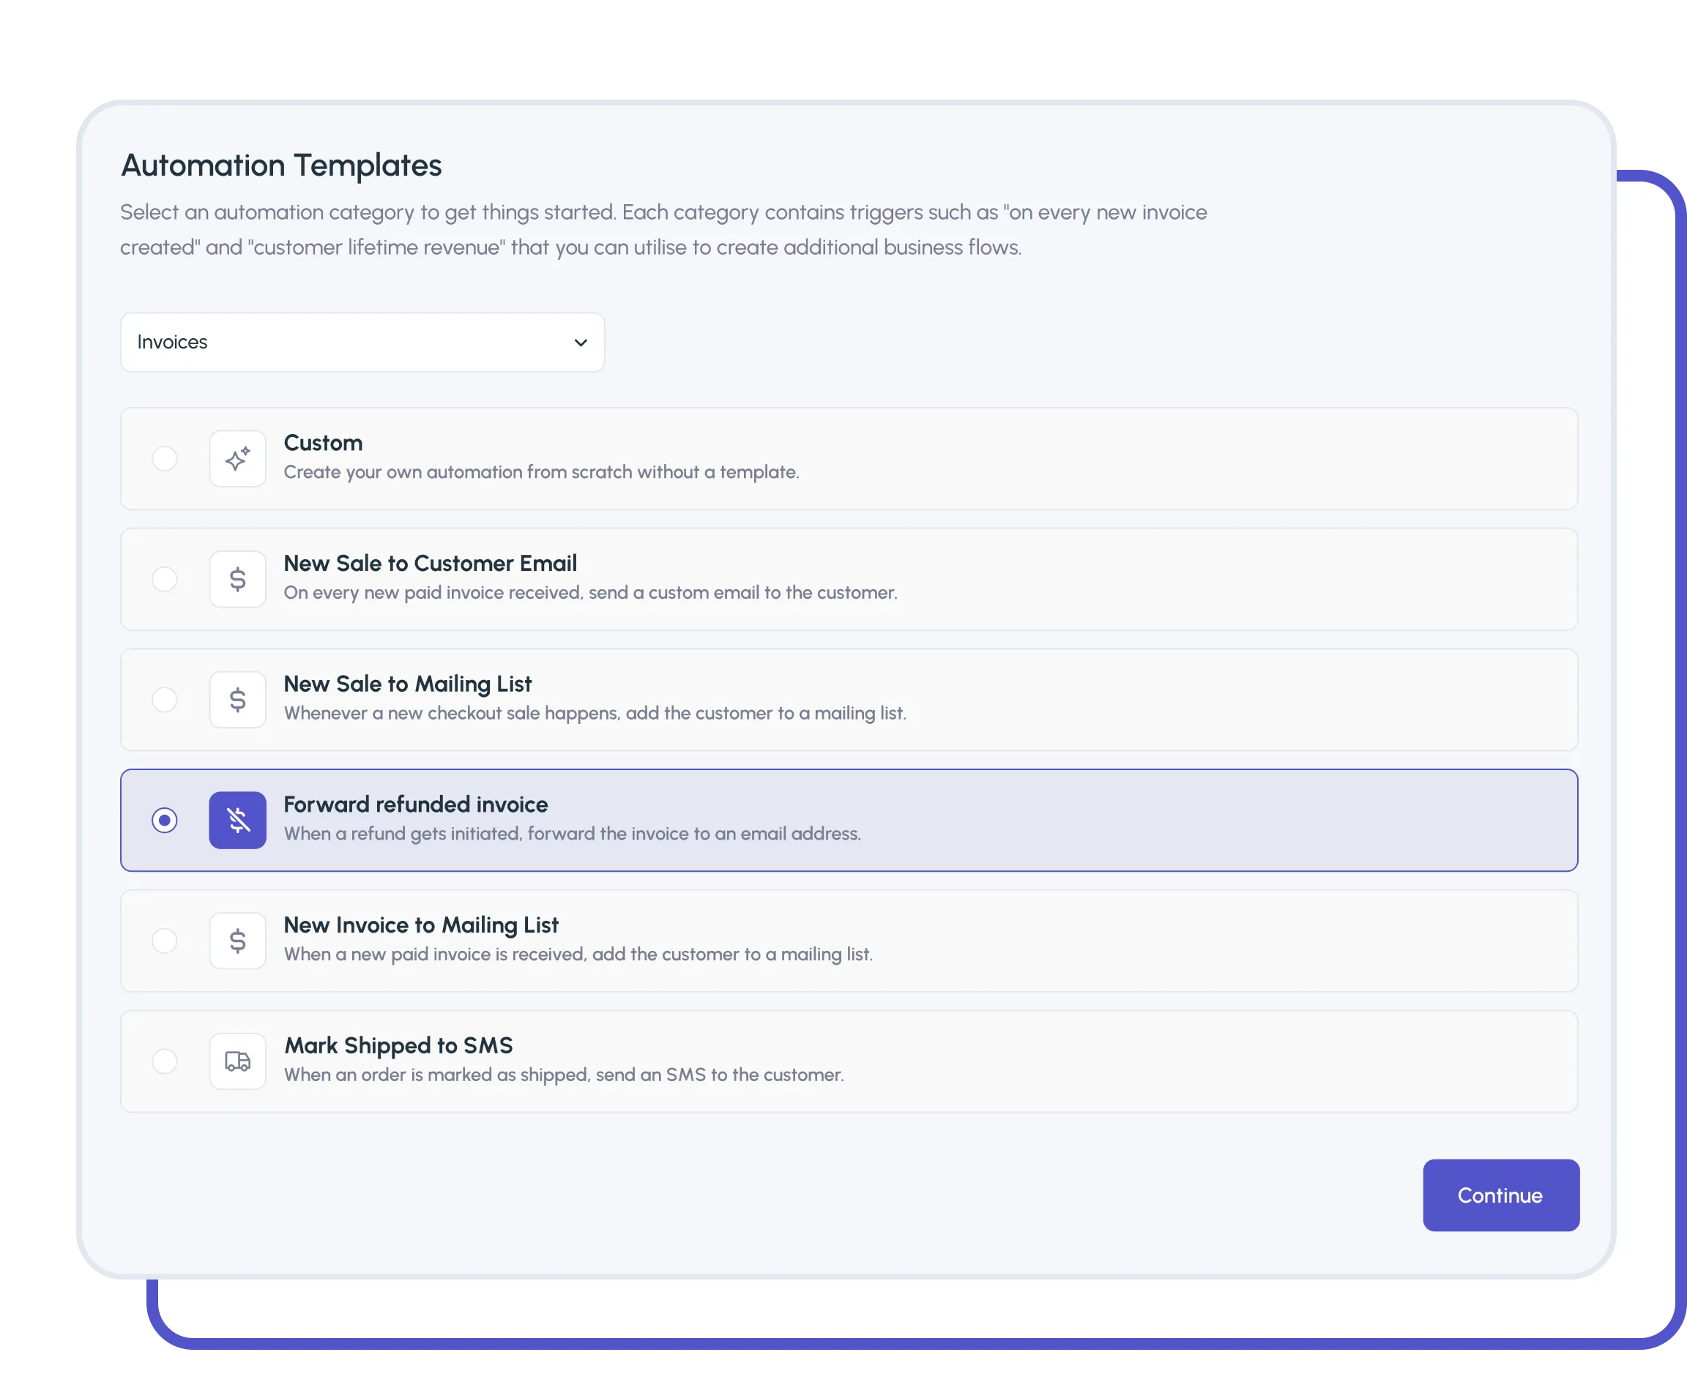Select New Sale to Customer Email radio button

165,580
